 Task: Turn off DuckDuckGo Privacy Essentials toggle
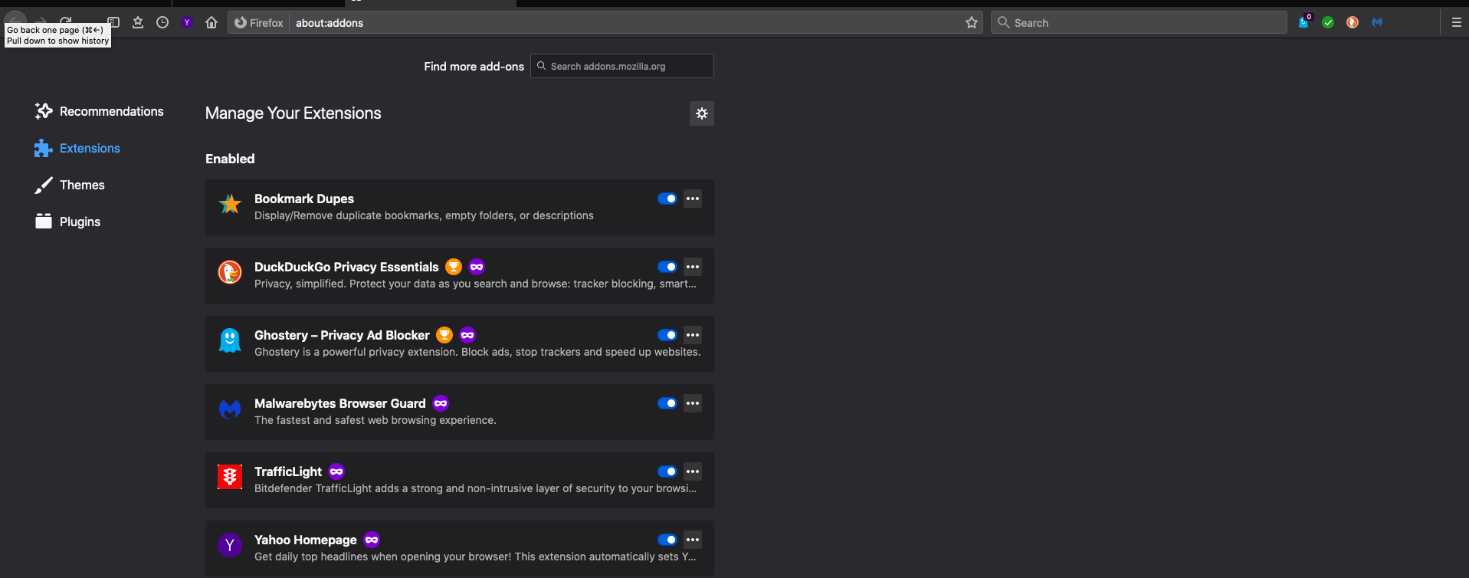coord(667,267)
